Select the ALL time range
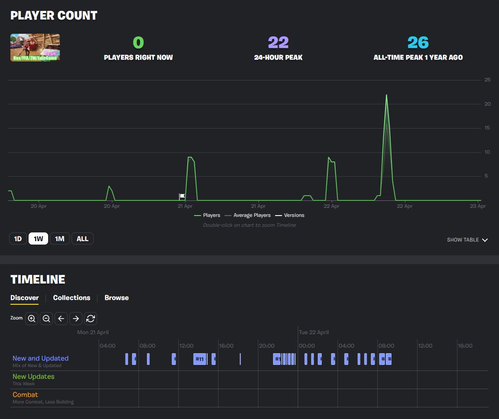 [82, 239]
